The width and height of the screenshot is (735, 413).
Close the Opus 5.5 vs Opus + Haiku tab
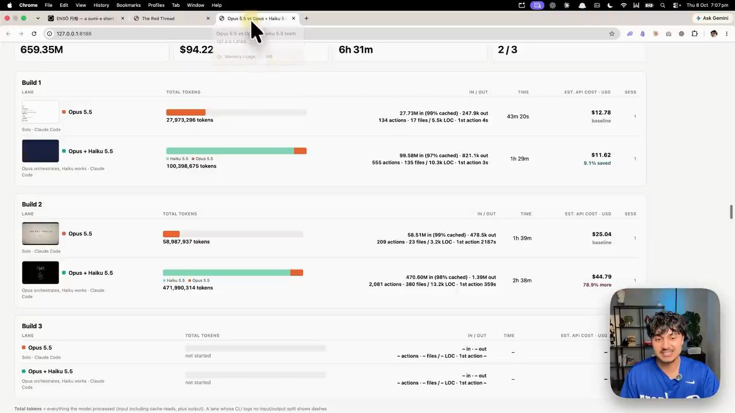click(x=293, y=18)
